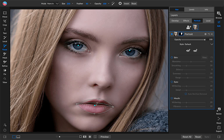
Task: Click the add face icon
Action: pyautogui.click(x=189, y=27)
